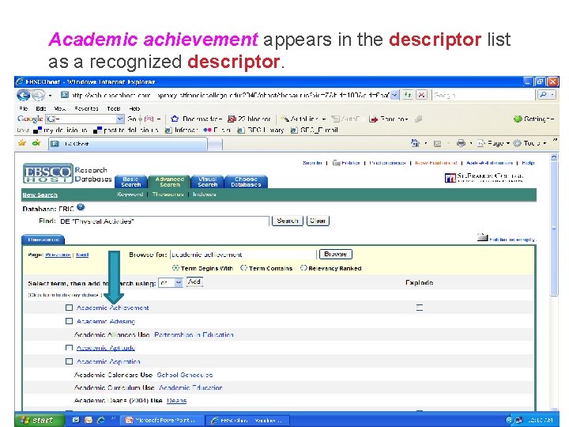Click the Clear button
This screenshot has width=569, height=427.
318,221
